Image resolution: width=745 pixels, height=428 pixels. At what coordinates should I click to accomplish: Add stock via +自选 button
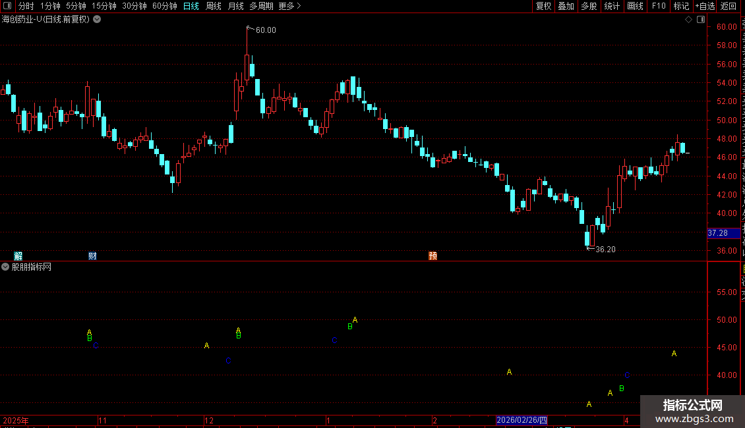pyautogui.click(x=705, y=6)
